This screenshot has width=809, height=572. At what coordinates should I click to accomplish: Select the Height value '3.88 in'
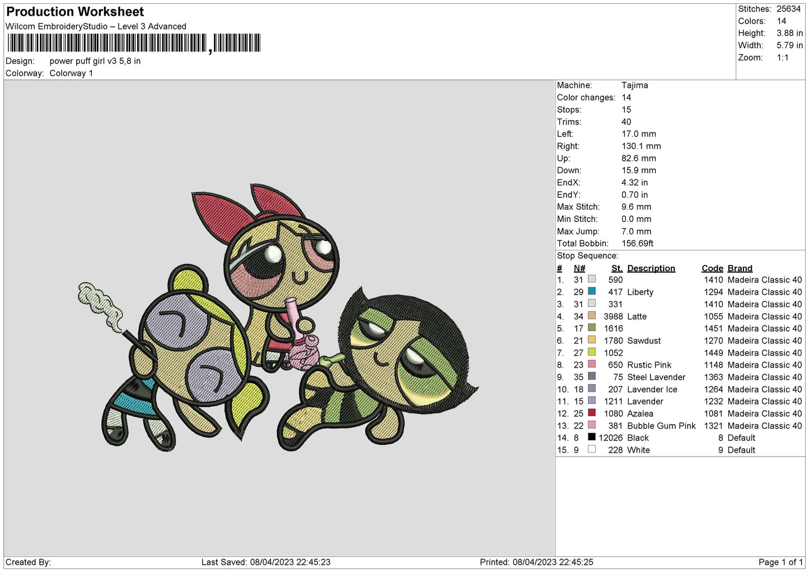[789, 33]
